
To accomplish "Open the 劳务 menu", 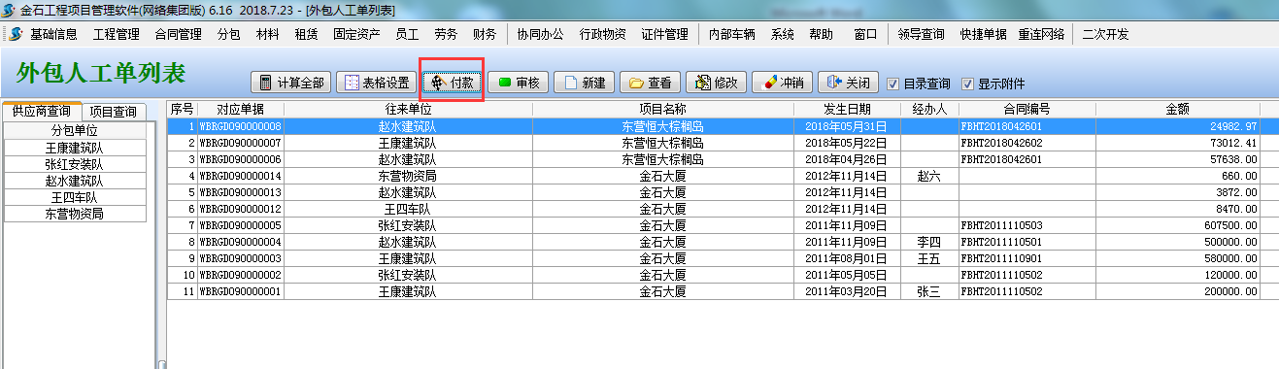I will (x=446, y=34).
